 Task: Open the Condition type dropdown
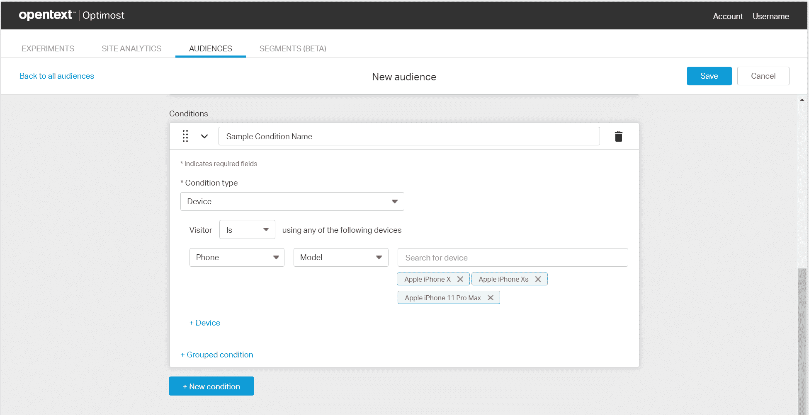pyautogui.click(x=292, y=201)
